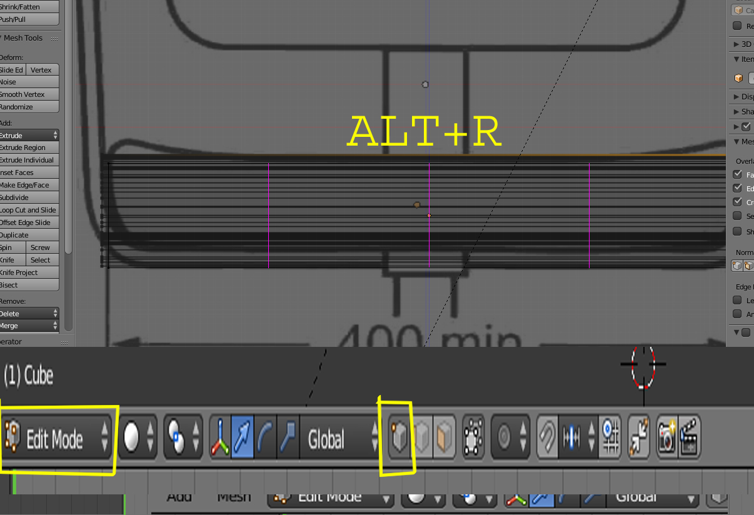The height and width of the screenshot is (515, 754).
Task: Open Add menu in small bottom header
Action: pyautogui.click(x=179, y=497)
